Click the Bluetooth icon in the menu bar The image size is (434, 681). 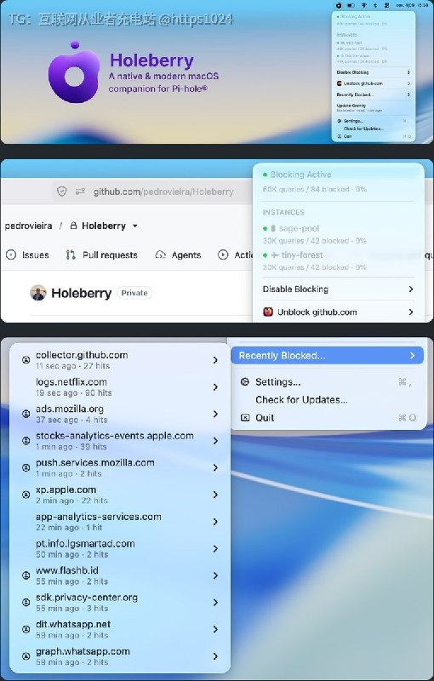point(375,5)
